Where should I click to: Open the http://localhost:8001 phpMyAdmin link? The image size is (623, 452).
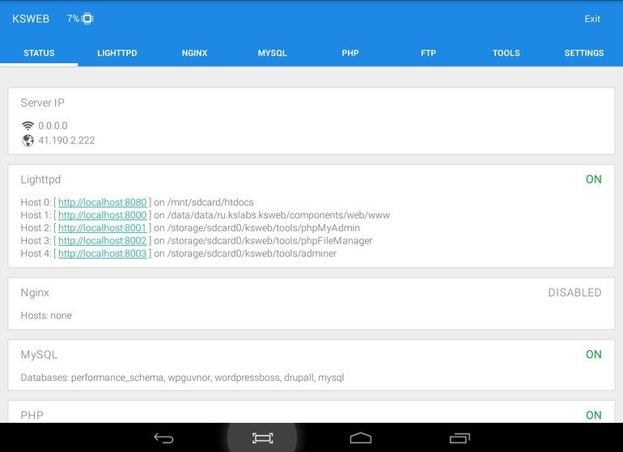(x=103, y=227)
